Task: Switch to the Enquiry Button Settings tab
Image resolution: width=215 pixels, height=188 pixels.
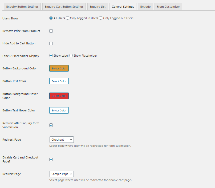Action: pos(22,6)
